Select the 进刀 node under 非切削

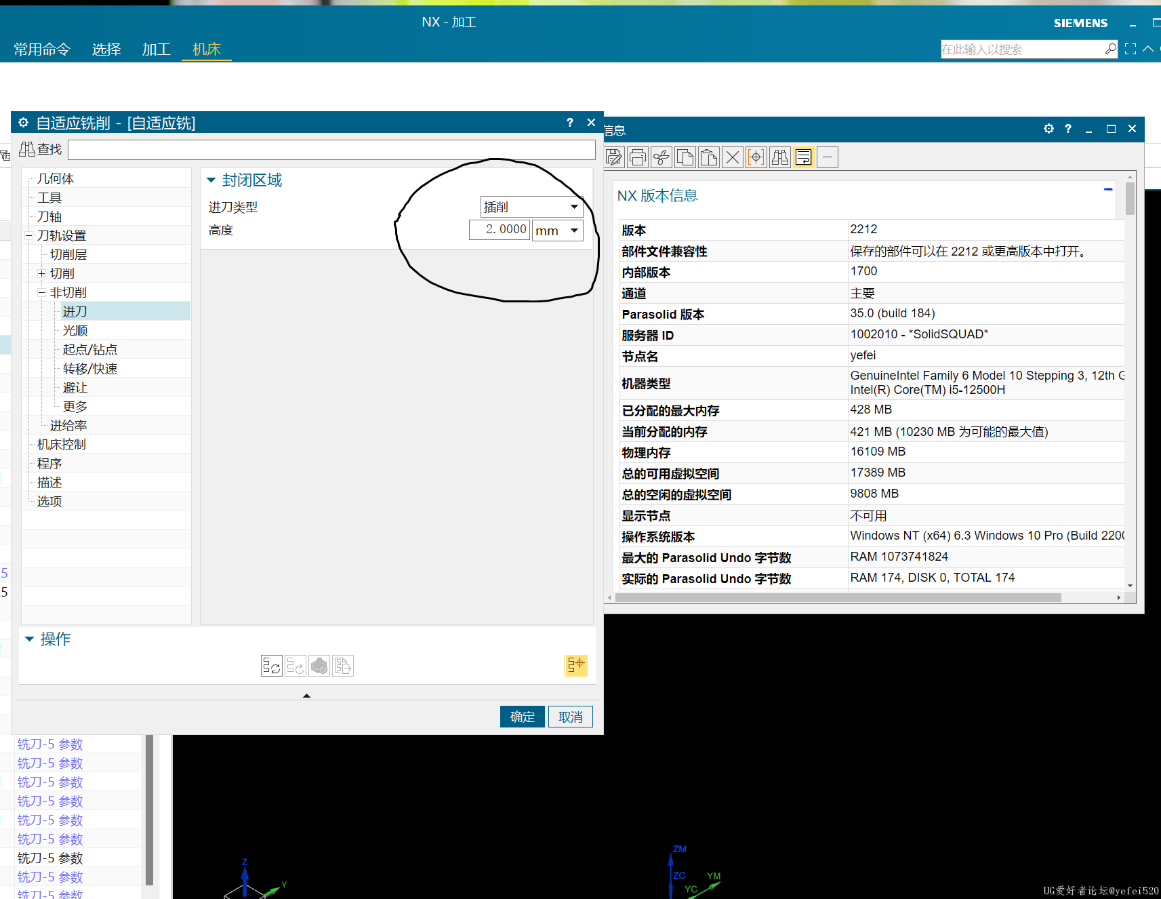click(75, 312)
